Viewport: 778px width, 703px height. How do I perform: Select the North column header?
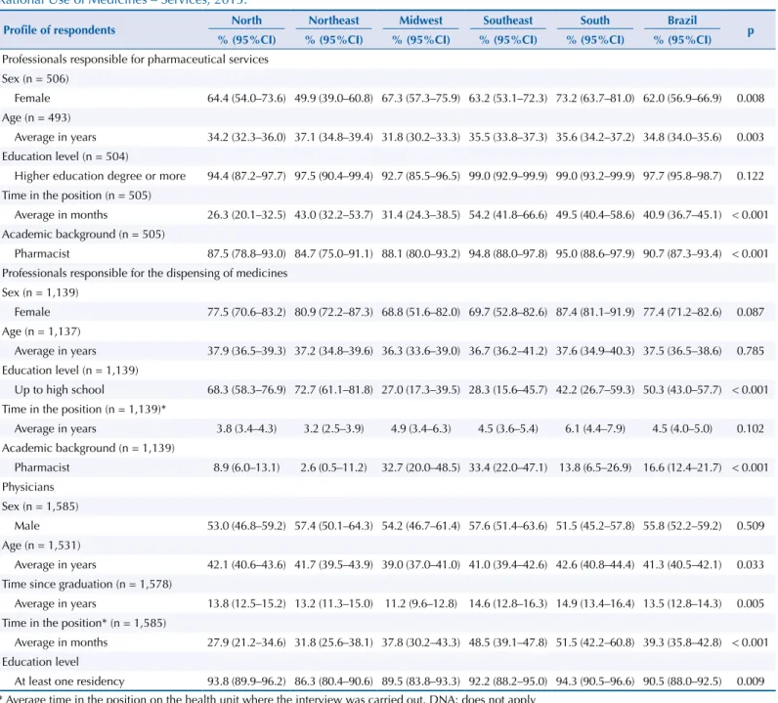click(x=246, y=21)
